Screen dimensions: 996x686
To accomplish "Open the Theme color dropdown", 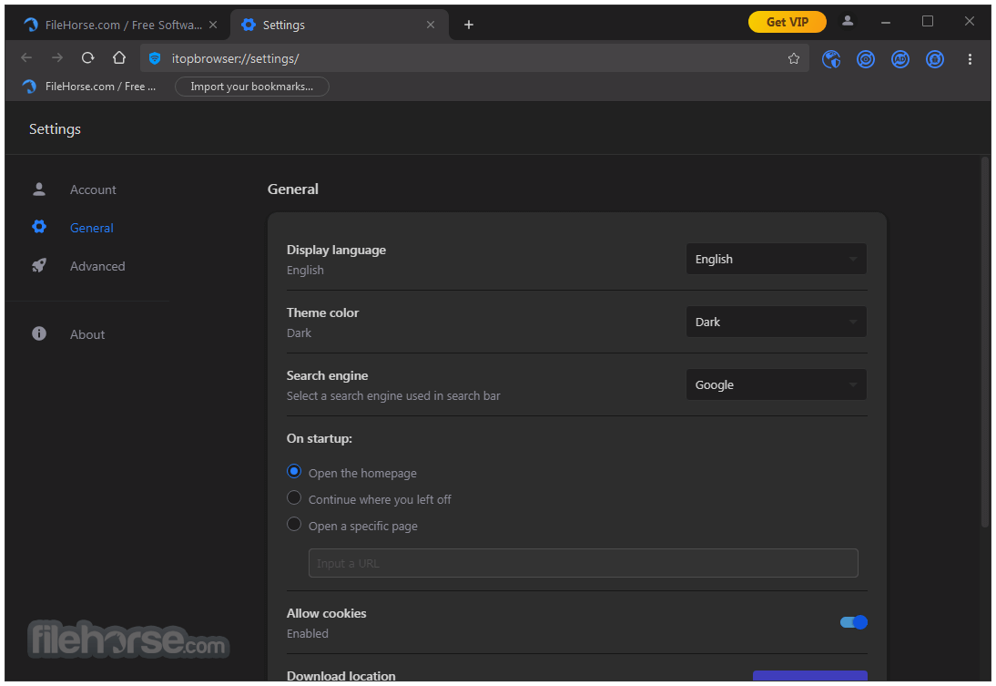I will pyautogui.click(x=777, y=322).
